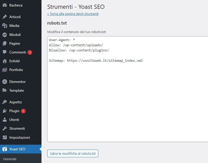This screenshot has width=208, height=163.
Task: Click the Impostazioni sliders icon
Action: click(5, 137)
